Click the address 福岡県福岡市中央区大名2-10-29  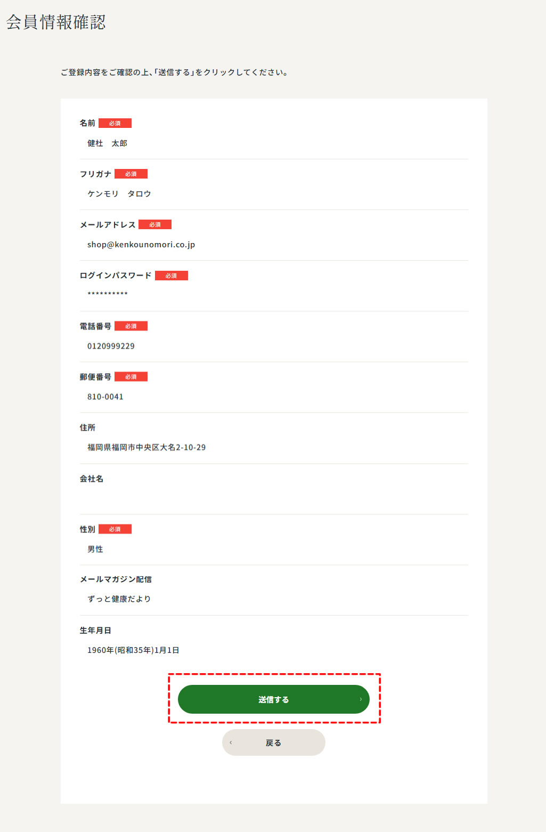click(146, 447)
